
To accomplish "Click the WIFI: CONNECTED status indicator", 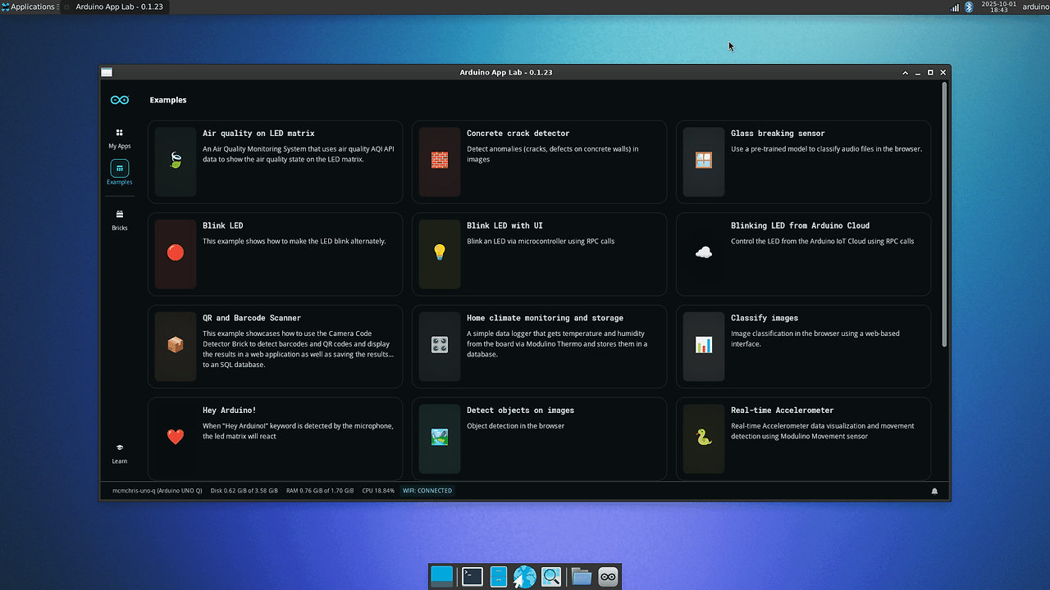I will tap(427, 491).
